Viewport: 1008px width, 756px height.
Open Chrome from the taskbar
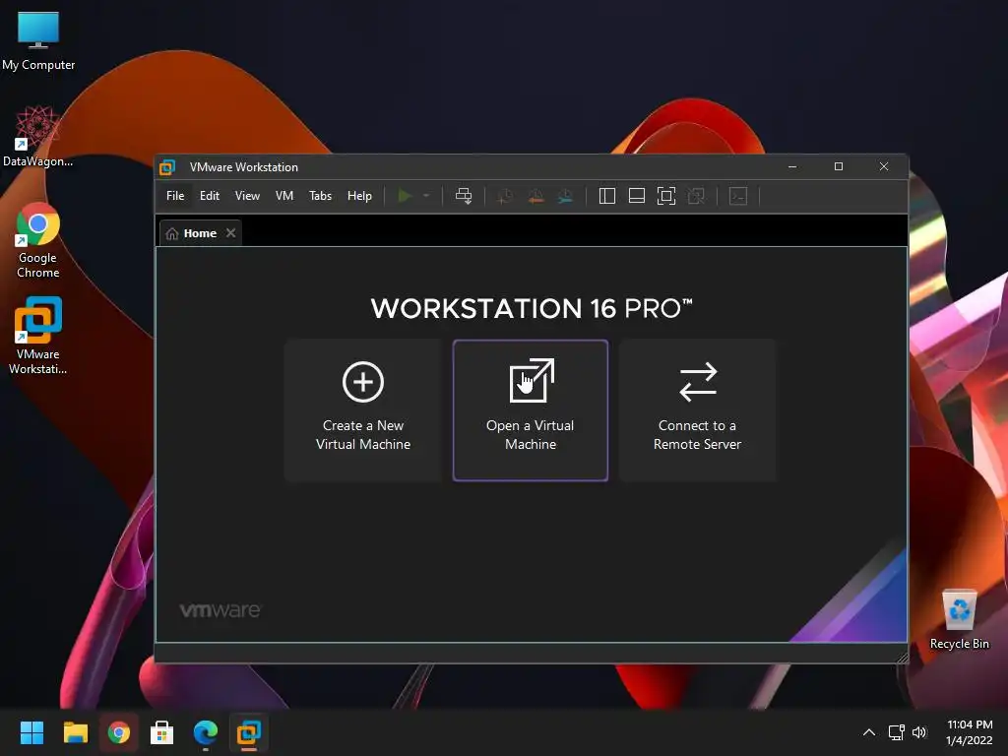(118, 732)
